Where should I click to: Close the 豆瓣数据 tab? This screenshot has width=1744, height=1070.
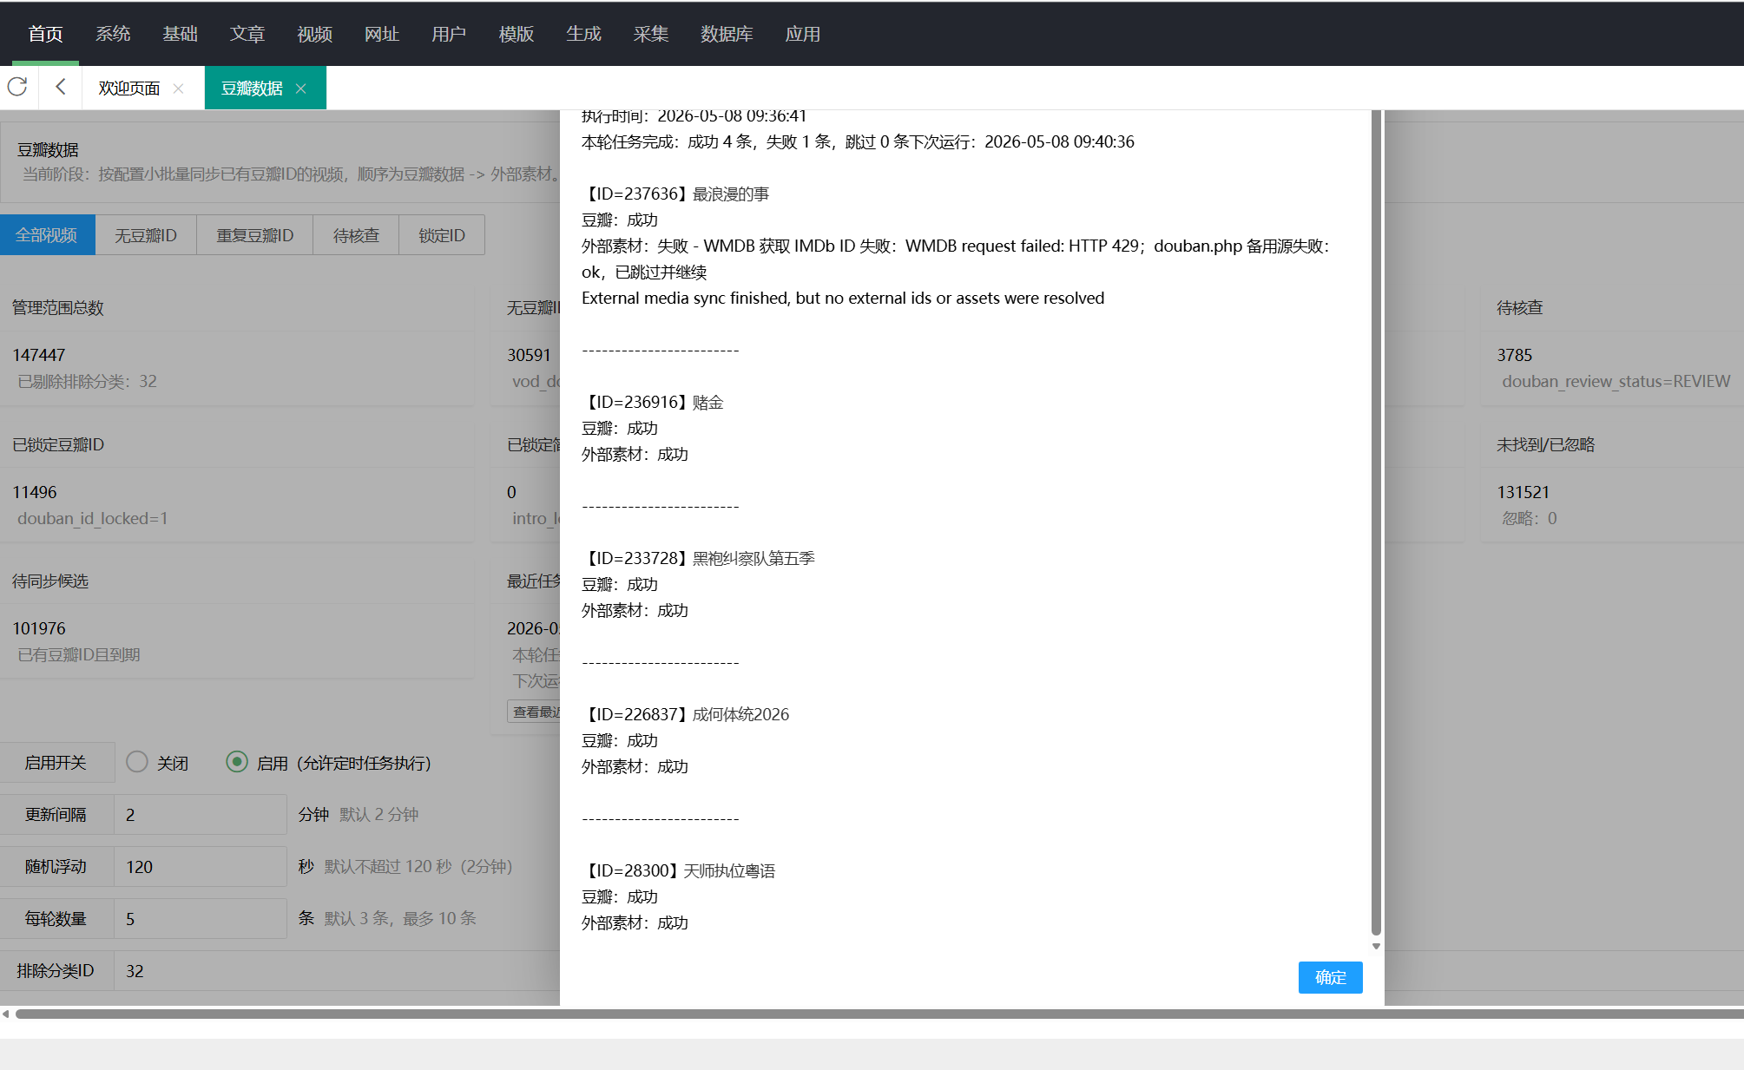(x=300, y=89)
